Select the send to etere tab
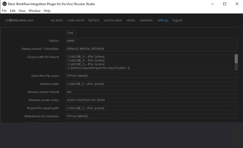The height and width of the screenshot is (148, 243). click(x=113, y=20)
